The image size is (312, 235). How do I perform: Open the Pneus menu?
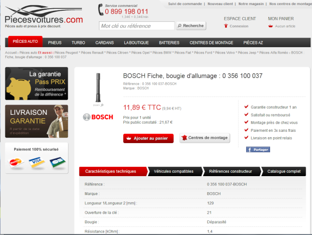pyautogui.click(x=55, y=43)
